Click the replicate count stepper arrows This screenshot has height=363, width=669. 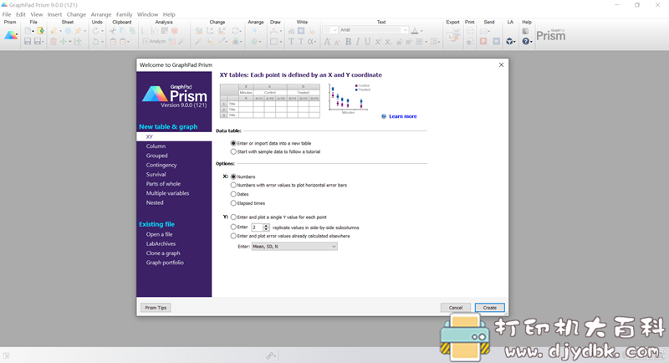tap(266, 228)
